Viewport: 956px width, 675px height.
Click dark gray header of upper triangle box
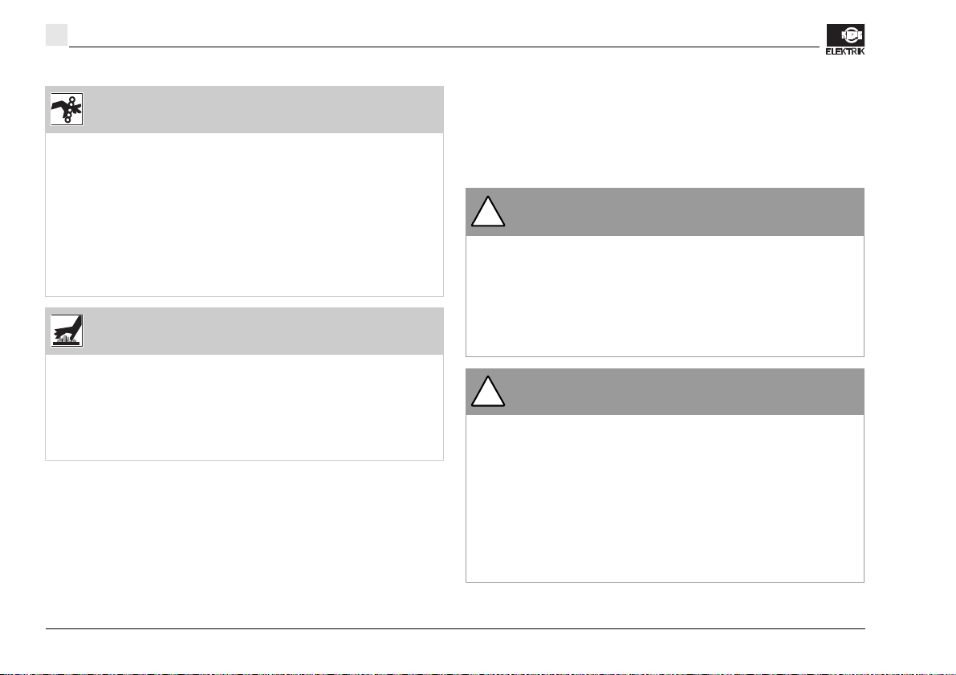click(x=665, y=212)
